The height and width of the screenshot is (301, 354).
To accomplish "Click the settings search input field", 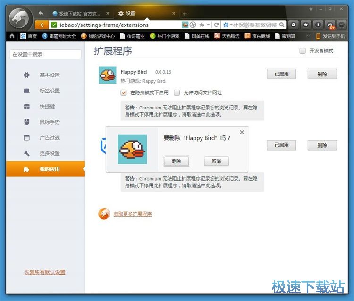I will (x=45, y=54).
